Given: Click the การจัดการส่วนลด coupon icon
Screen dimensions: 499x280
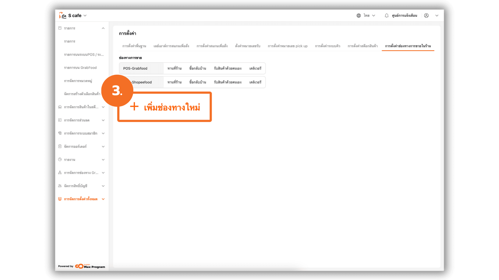Looking at the screenshot, I should click(x=60, y=120).
